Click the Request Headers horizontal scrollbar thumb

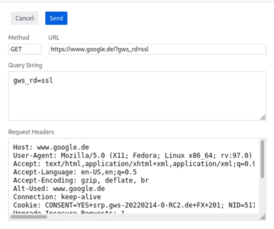[29, 217]
